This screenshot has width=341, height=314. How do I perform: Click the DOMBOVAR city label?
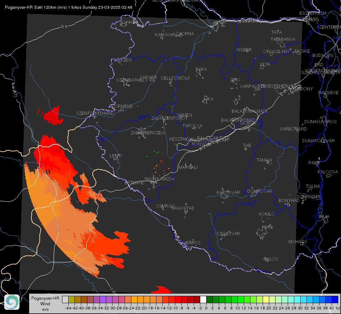[259, 191]
